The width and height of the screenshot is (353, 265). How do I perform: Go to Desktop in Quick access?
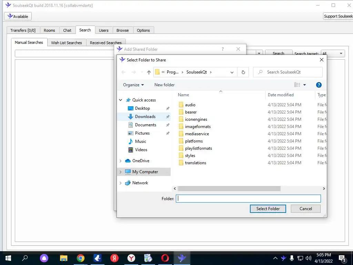point(142,108)
